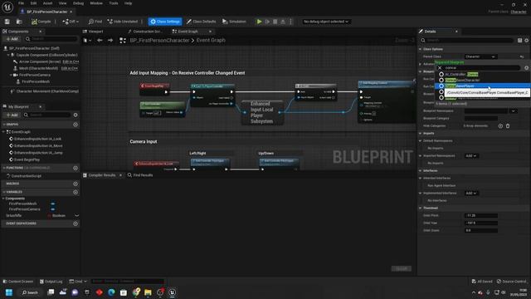Add a new variable with the Variables plus icon

[x=76, y=192]
